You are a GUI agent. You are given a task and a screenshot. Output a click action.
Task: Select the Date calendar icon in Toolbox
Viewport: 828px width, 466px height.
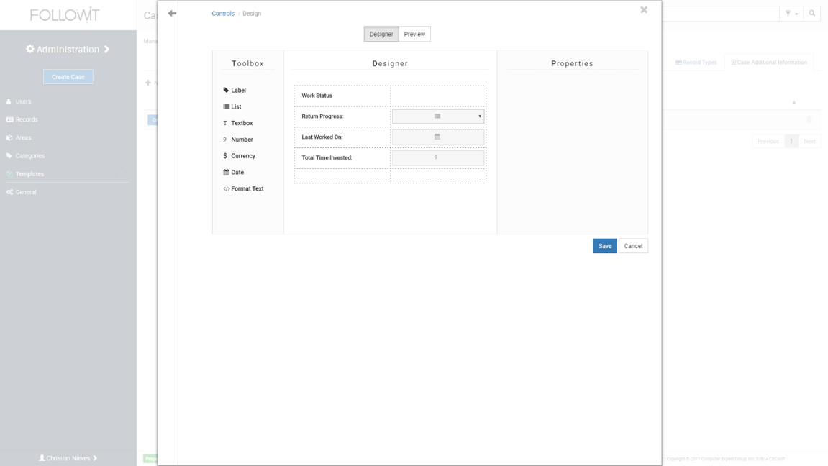click(226, 172)
